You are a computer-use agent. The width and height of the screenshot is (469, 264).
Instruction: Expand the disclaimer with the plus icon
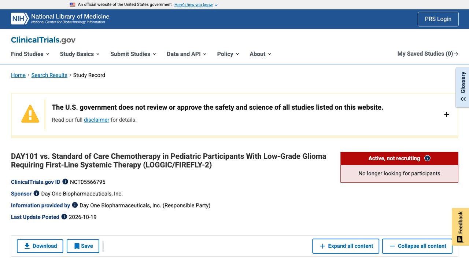pos(447,114)
